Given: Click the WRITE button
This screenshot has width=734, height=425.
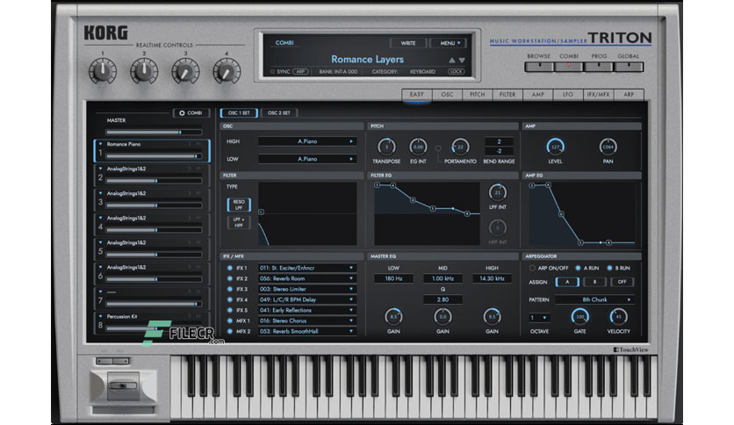Looking at the screenshot, I should (408, 43).
